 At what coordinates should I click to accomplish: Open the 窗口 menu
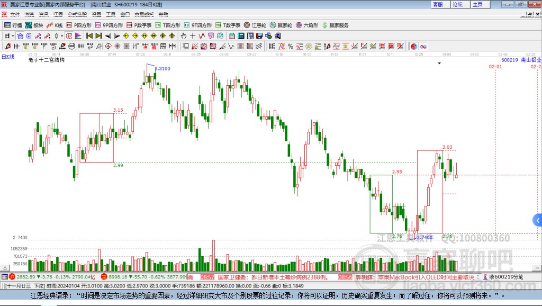coord(125,14)
